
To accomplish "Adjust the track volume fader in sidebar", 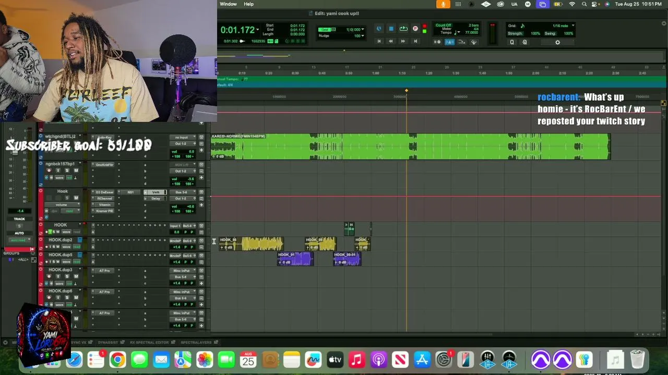I will (15, 153).
